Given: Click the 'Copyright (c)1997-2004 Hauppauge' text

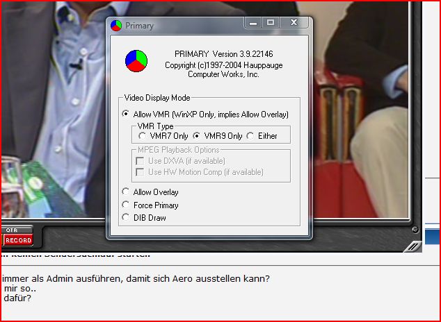Looking at the screenshot, I should pos(223,65).
